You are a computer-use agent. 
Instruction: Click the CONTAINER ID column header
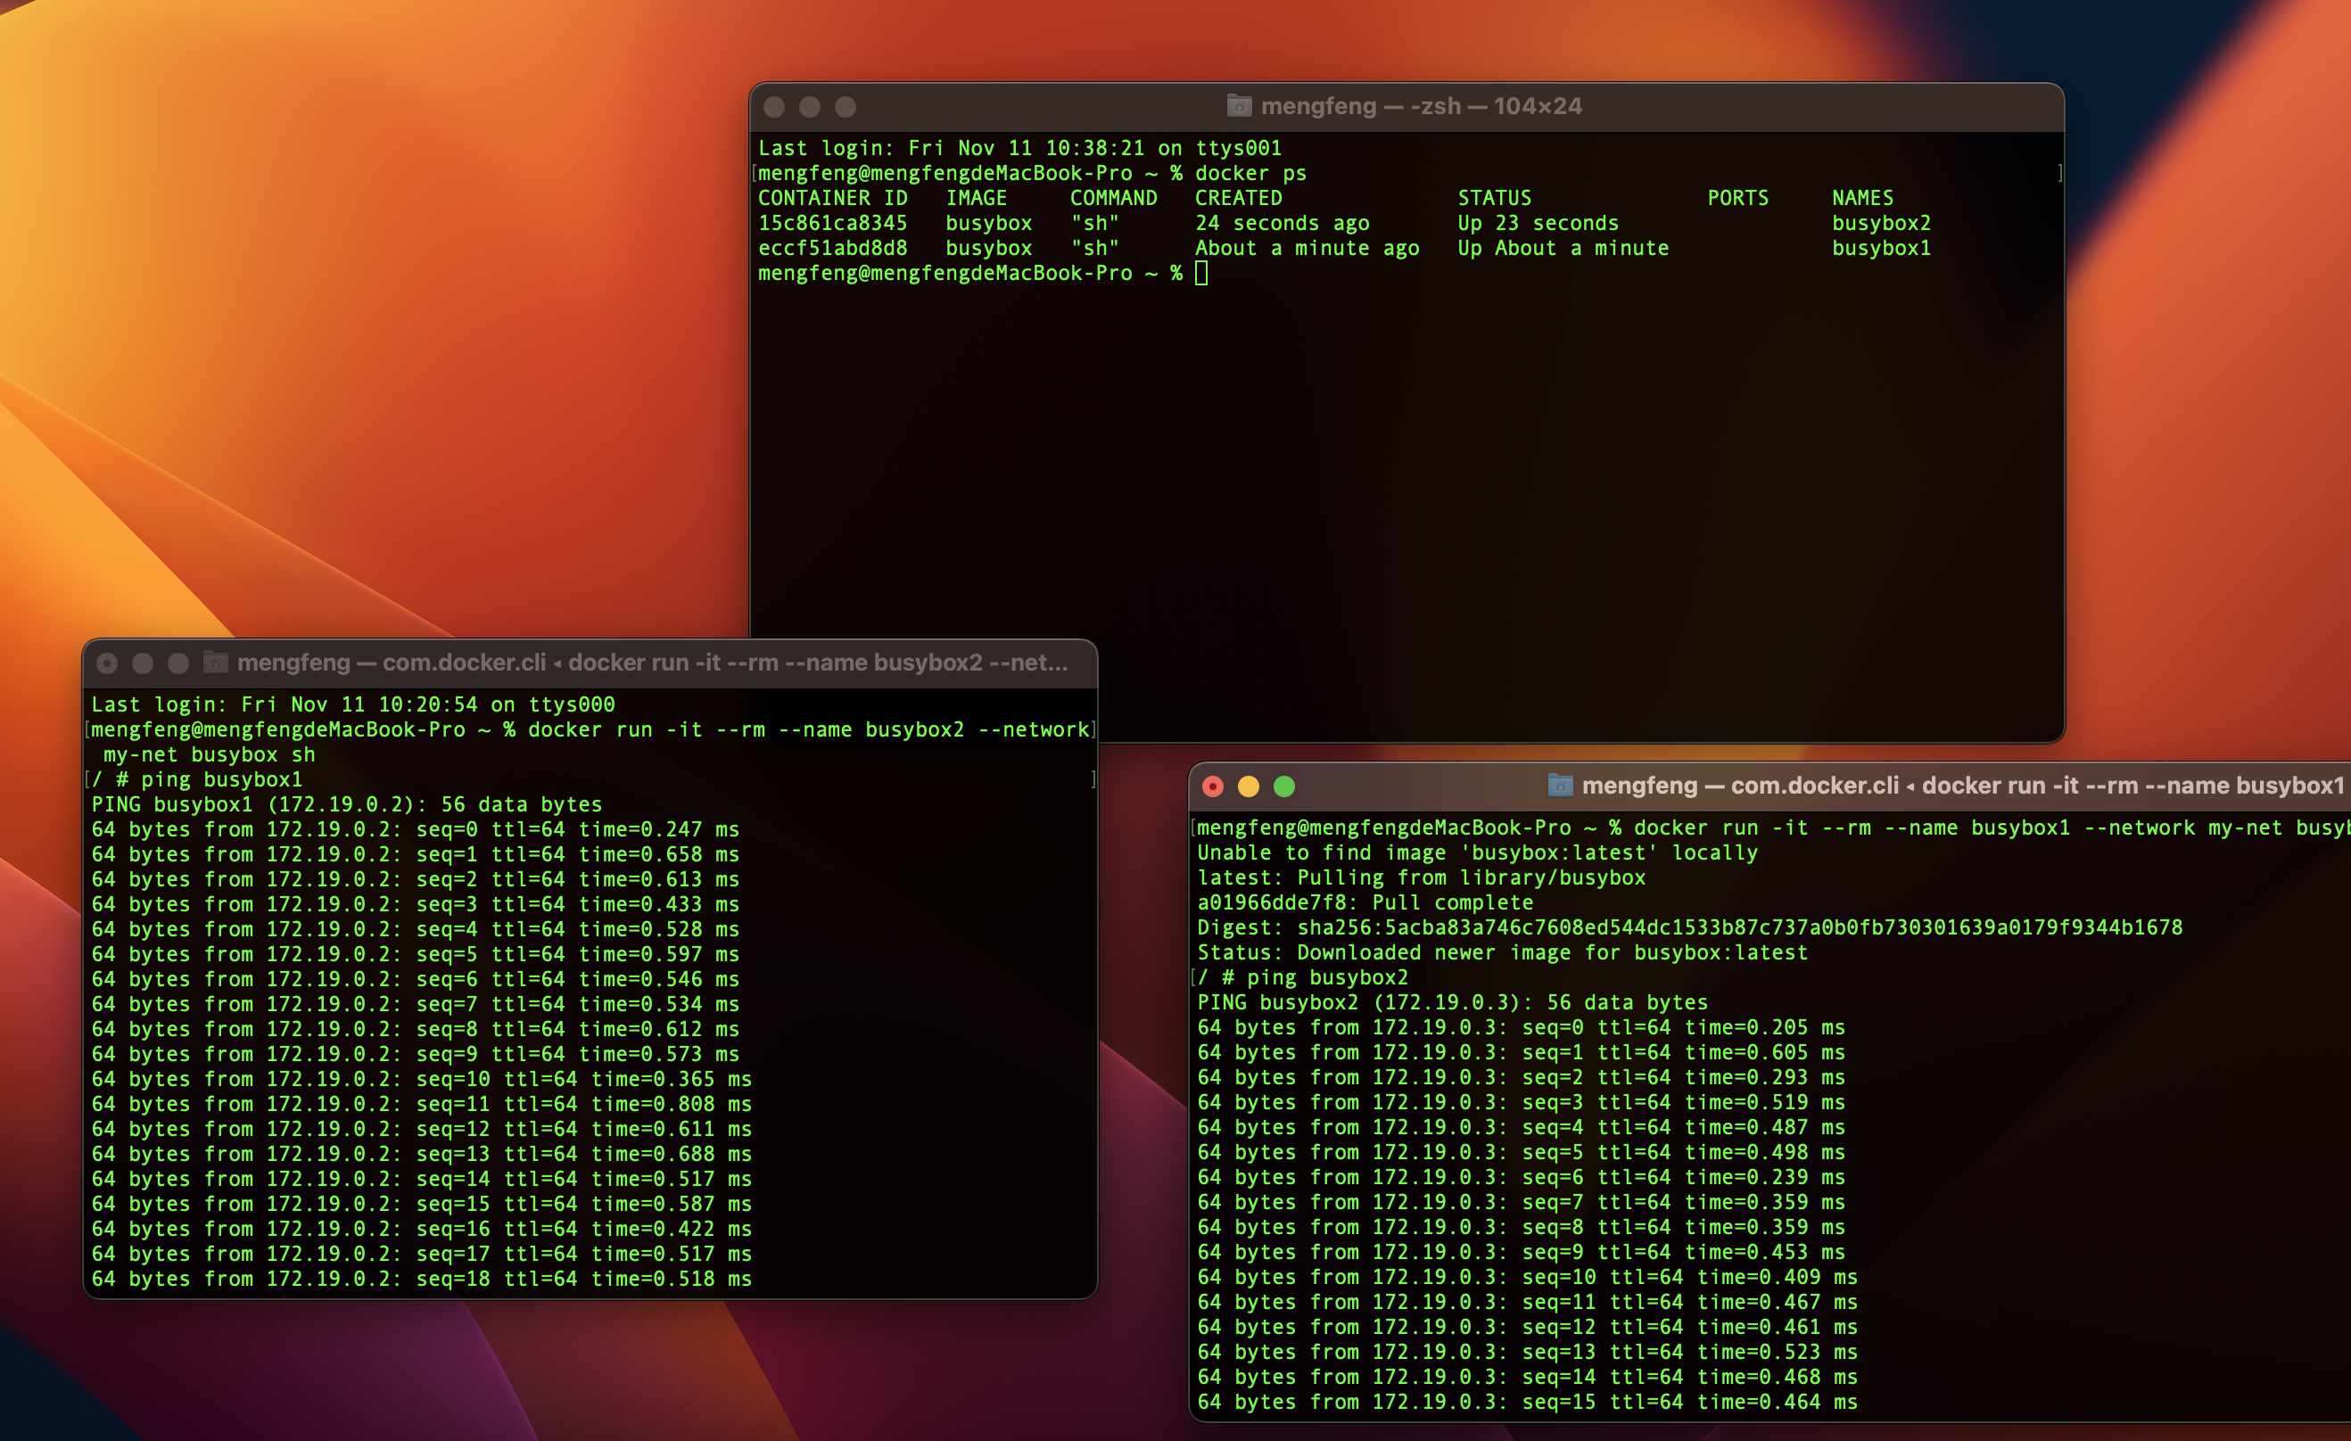832,197
